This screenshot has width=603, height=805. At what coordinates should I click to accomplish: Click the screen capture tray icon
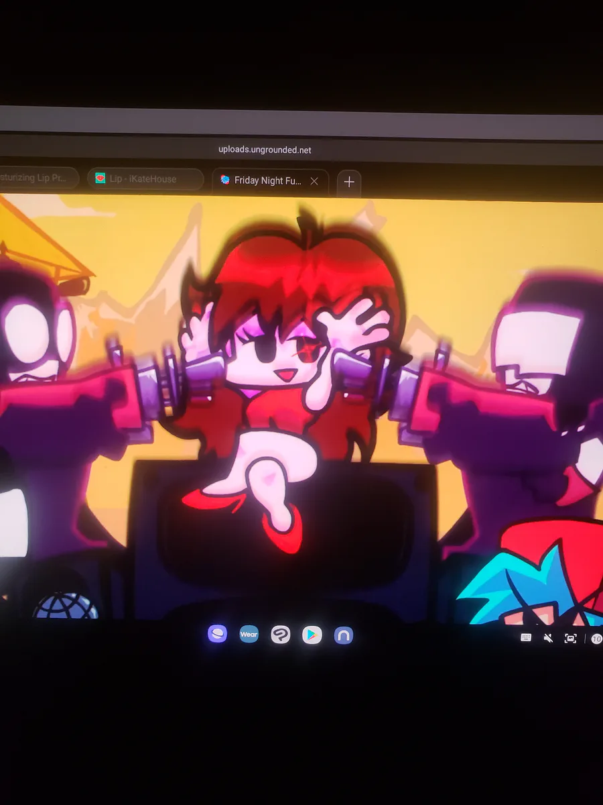click(570, 639)
